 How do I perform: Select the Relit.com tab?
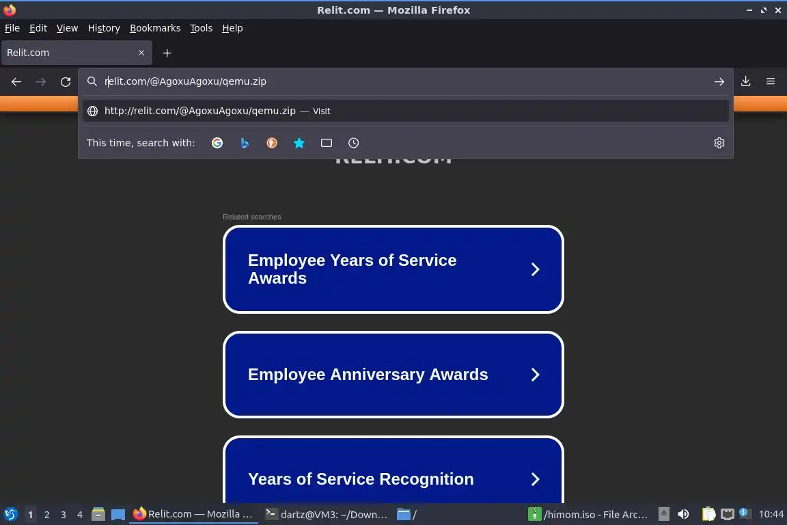click(77, 53)
